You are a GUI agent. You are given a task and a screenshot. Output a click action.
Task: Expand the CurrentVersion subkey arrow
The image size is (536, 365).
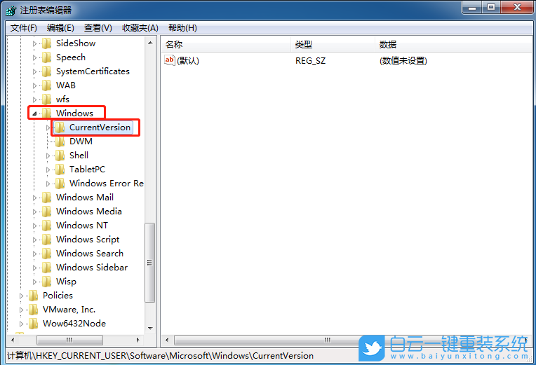48,128
